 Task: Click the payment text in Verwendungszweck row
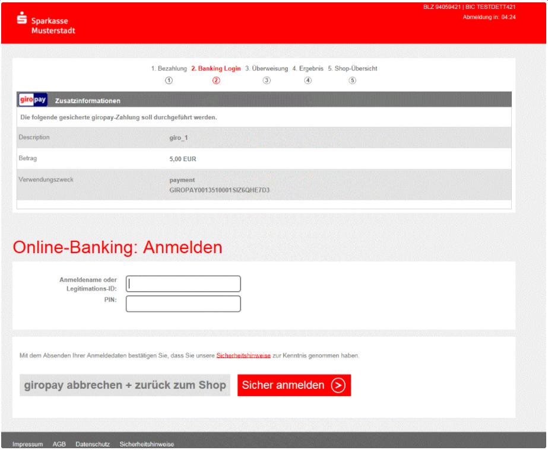click(182, 180)
